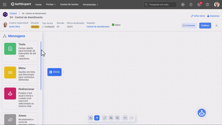Click the zoom out magnifier tool
Image resolution: width=222 pixels, height=125 pixels.
pyautogui.click(x=117, y=118)
